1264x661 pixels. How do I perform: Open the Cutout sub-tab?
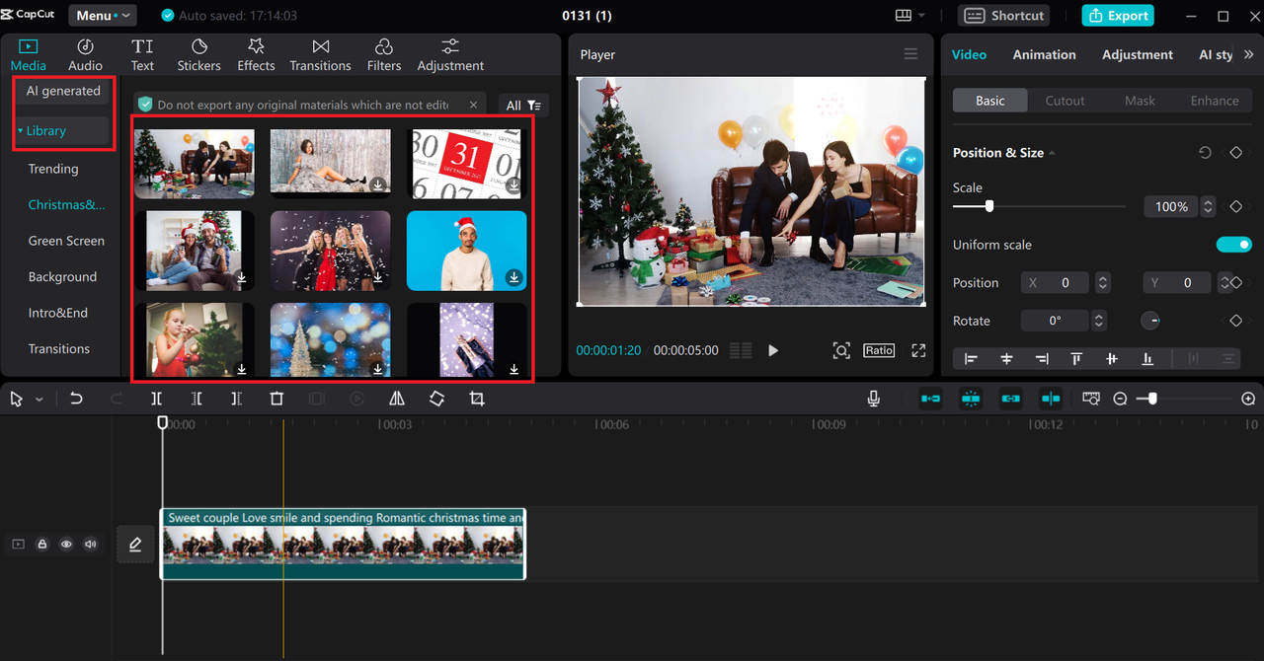(1065, 101)
